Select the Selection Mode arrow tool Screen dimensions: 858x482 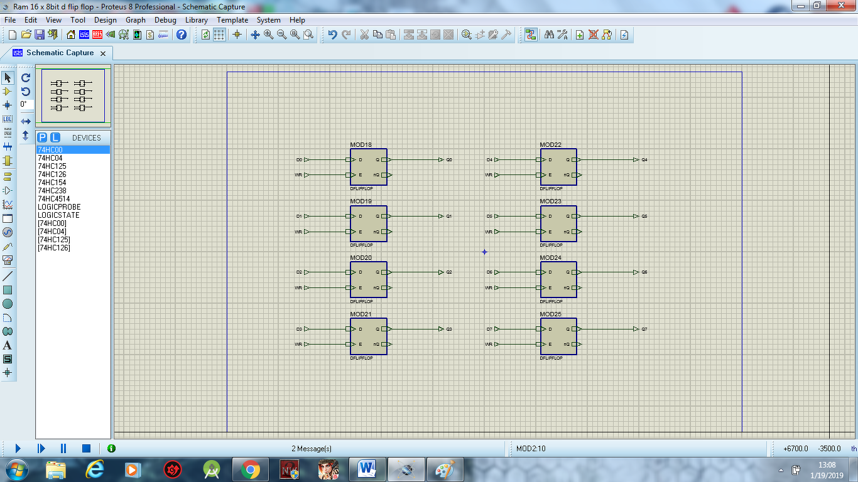(8, 78)
